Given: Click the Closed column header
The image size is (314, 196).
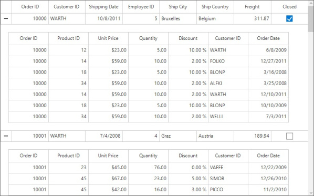Looking at the screenshot, I should click(x=289, y=7).
